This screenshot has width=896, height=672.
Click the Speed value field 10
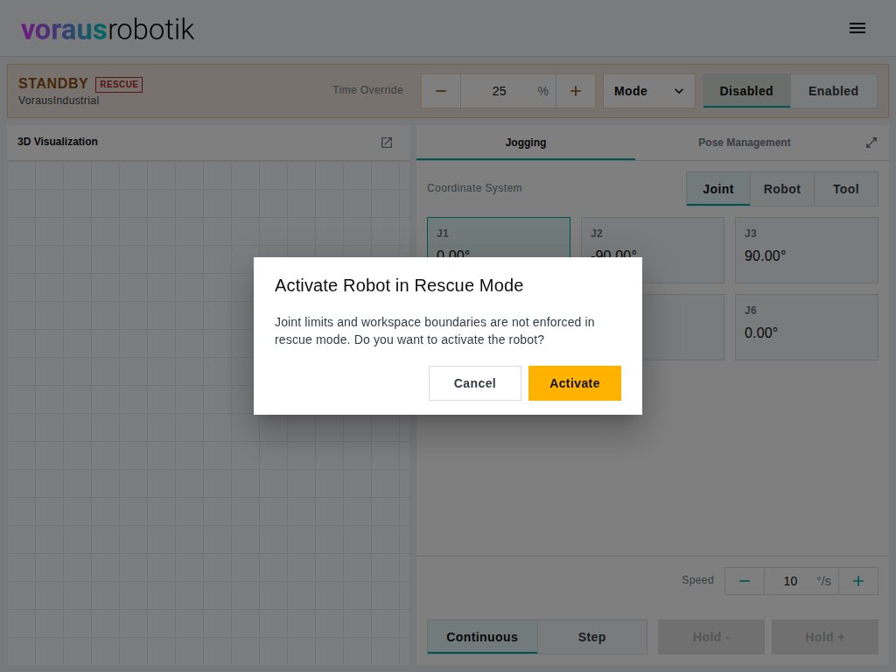click(790, 581)
